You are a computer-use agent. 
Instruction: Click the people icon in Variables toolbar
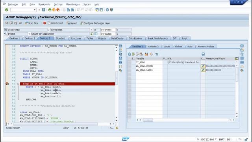[146, 54]
